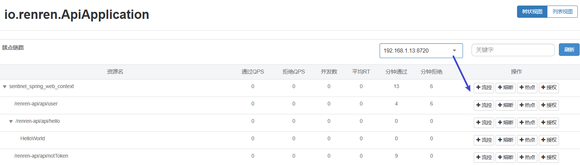Switch to 树状视图 tree view
This screenshot has height=165, width=580.
[532, 11]
